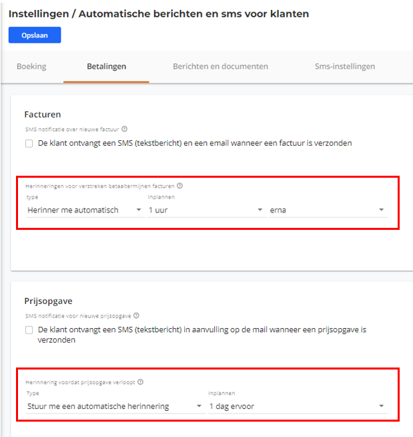This screenshot has width=413, height=437.
Task: Open the 'erna' timing dropdown
Action: pyautogui.click(x=328, y=210)
